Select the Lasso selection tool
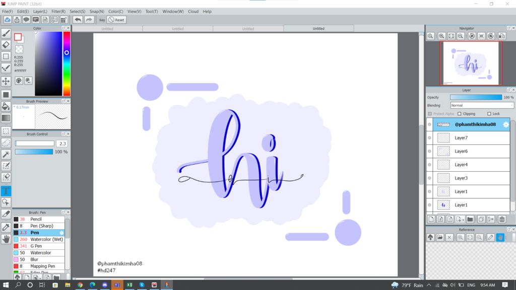 point(6,142)
